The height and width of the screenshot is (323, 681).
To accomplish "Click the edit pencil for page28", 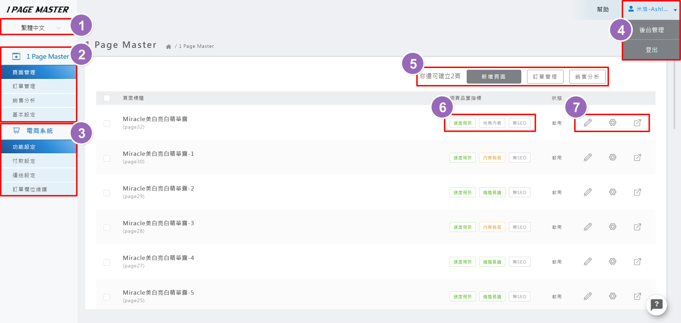I will point(588,227).
